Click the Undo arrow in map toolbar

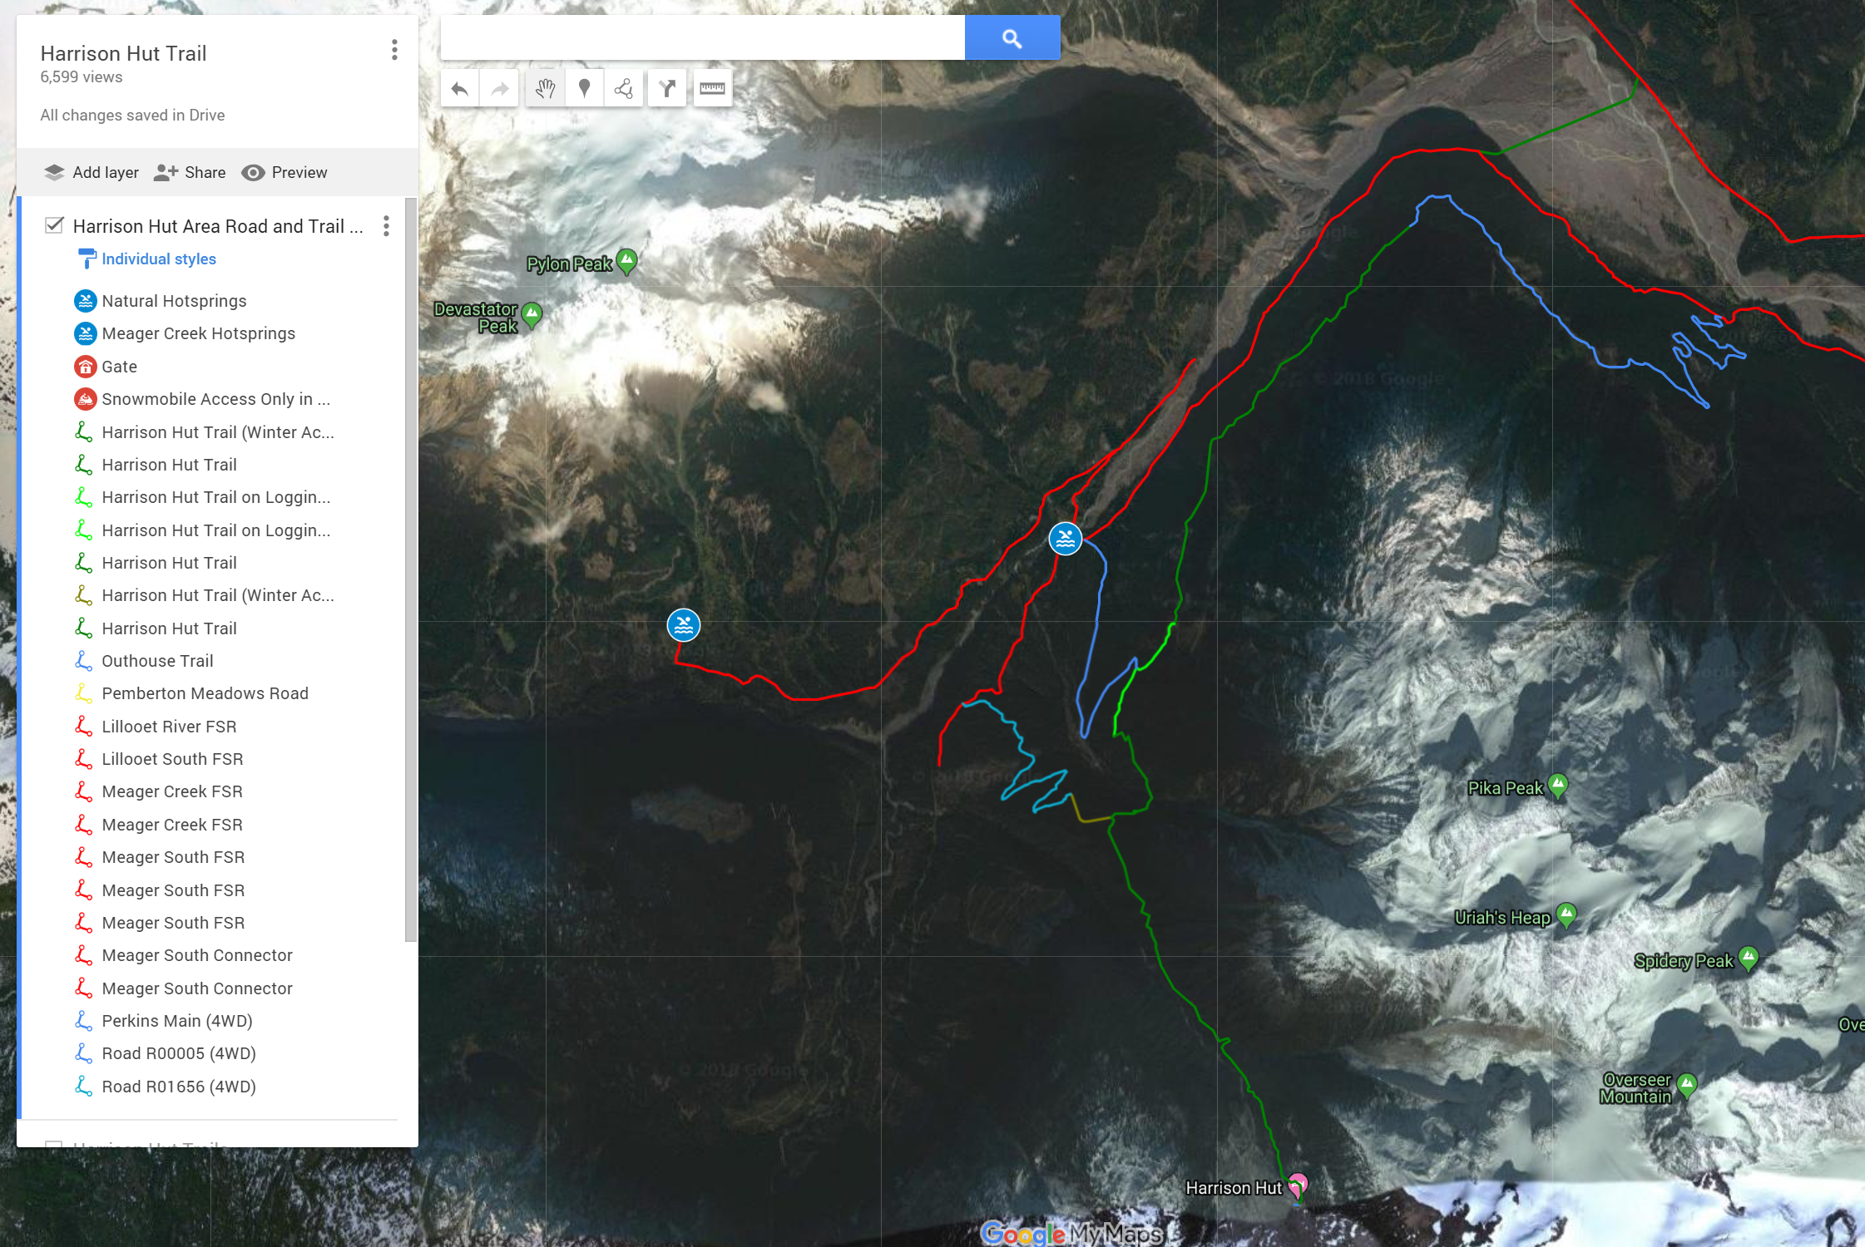460,88
